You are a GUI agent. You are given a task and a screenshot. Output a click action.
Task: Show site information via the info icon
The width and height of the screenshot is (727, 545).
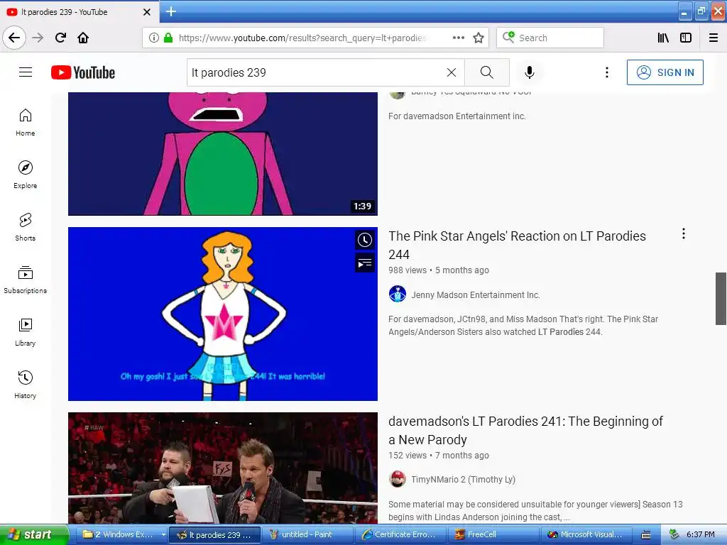coord(154,38)
